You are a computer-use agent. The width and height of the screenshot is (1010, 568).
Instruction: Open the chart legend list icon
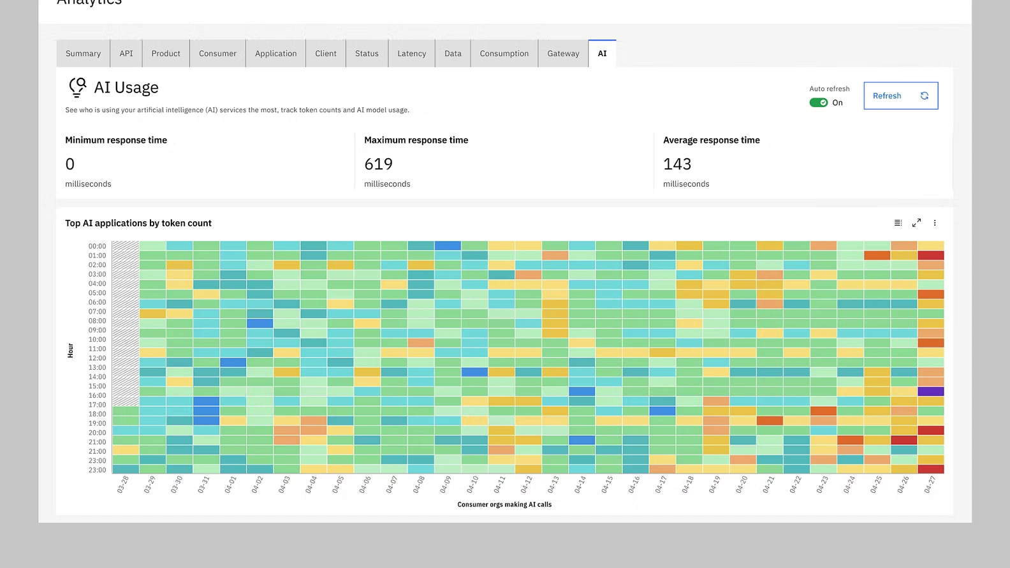[x=898, y=223]
